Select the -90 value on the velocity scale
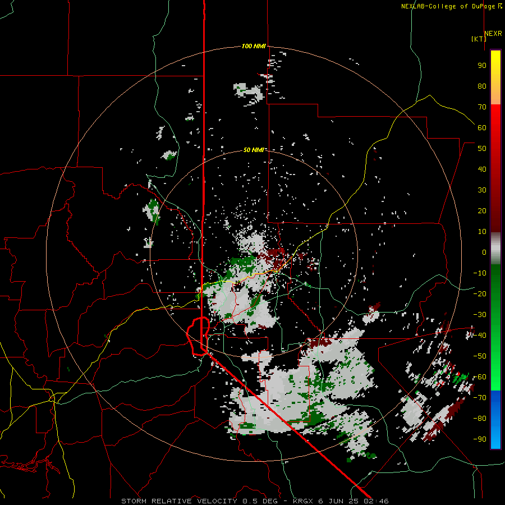The height and width of the screenshot is (505, 505). [480, 439]
